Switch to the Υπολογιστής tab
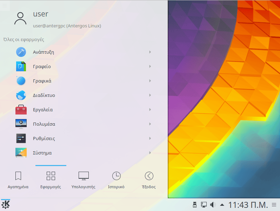 coord(84,180)
